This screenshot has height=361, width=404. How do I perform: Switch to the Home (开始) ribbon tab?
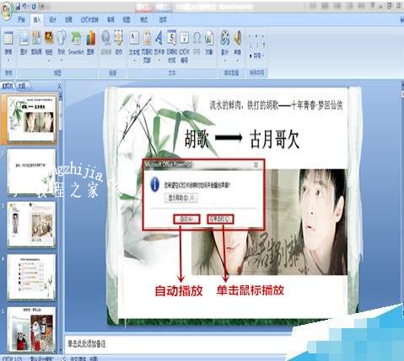click(21, 19)
